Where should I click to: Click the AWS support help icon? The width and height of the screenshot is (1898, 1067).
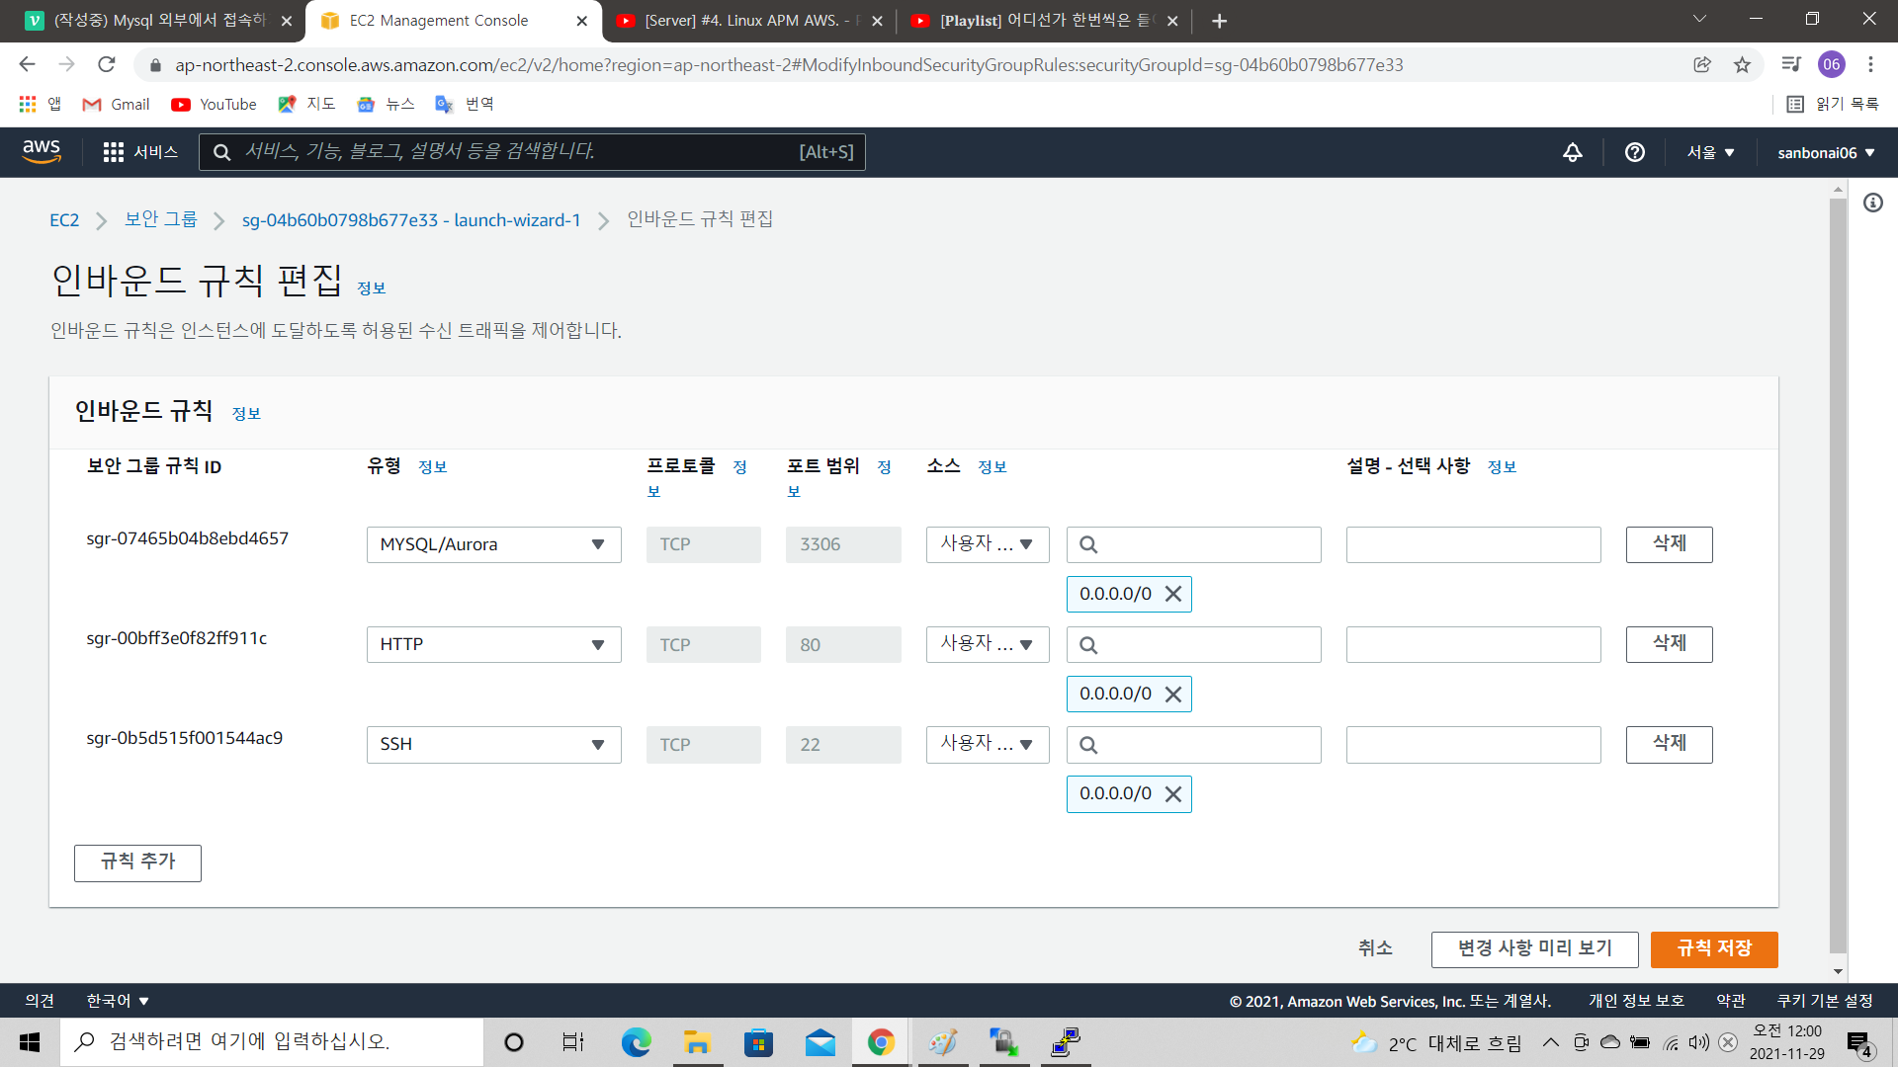pos(1635,152)
